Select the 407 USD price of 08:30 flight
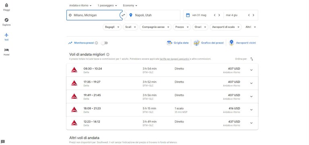Screen dimensions: 309x145 coord(234,69)
